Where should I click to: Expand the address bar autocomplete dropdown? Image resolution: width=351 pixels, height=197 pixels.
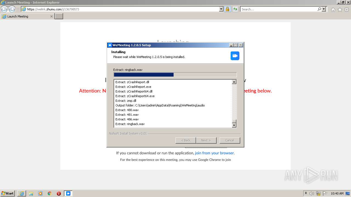(221, 9)
